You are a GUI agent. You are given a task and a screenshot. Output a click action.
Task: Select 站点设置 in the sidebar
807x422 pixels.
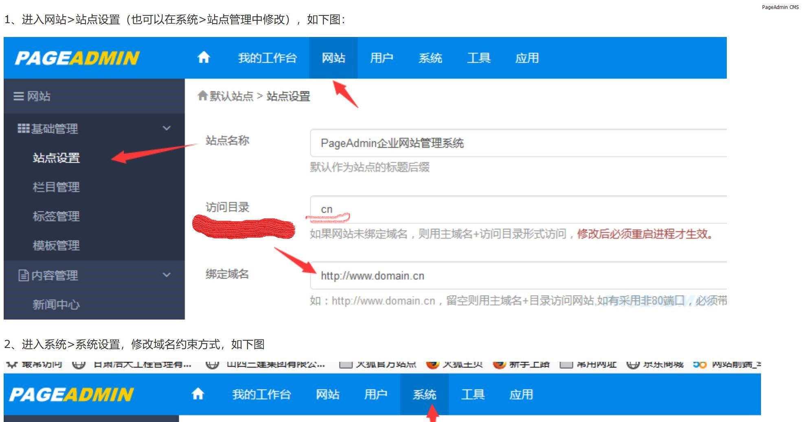pos(56,158)
